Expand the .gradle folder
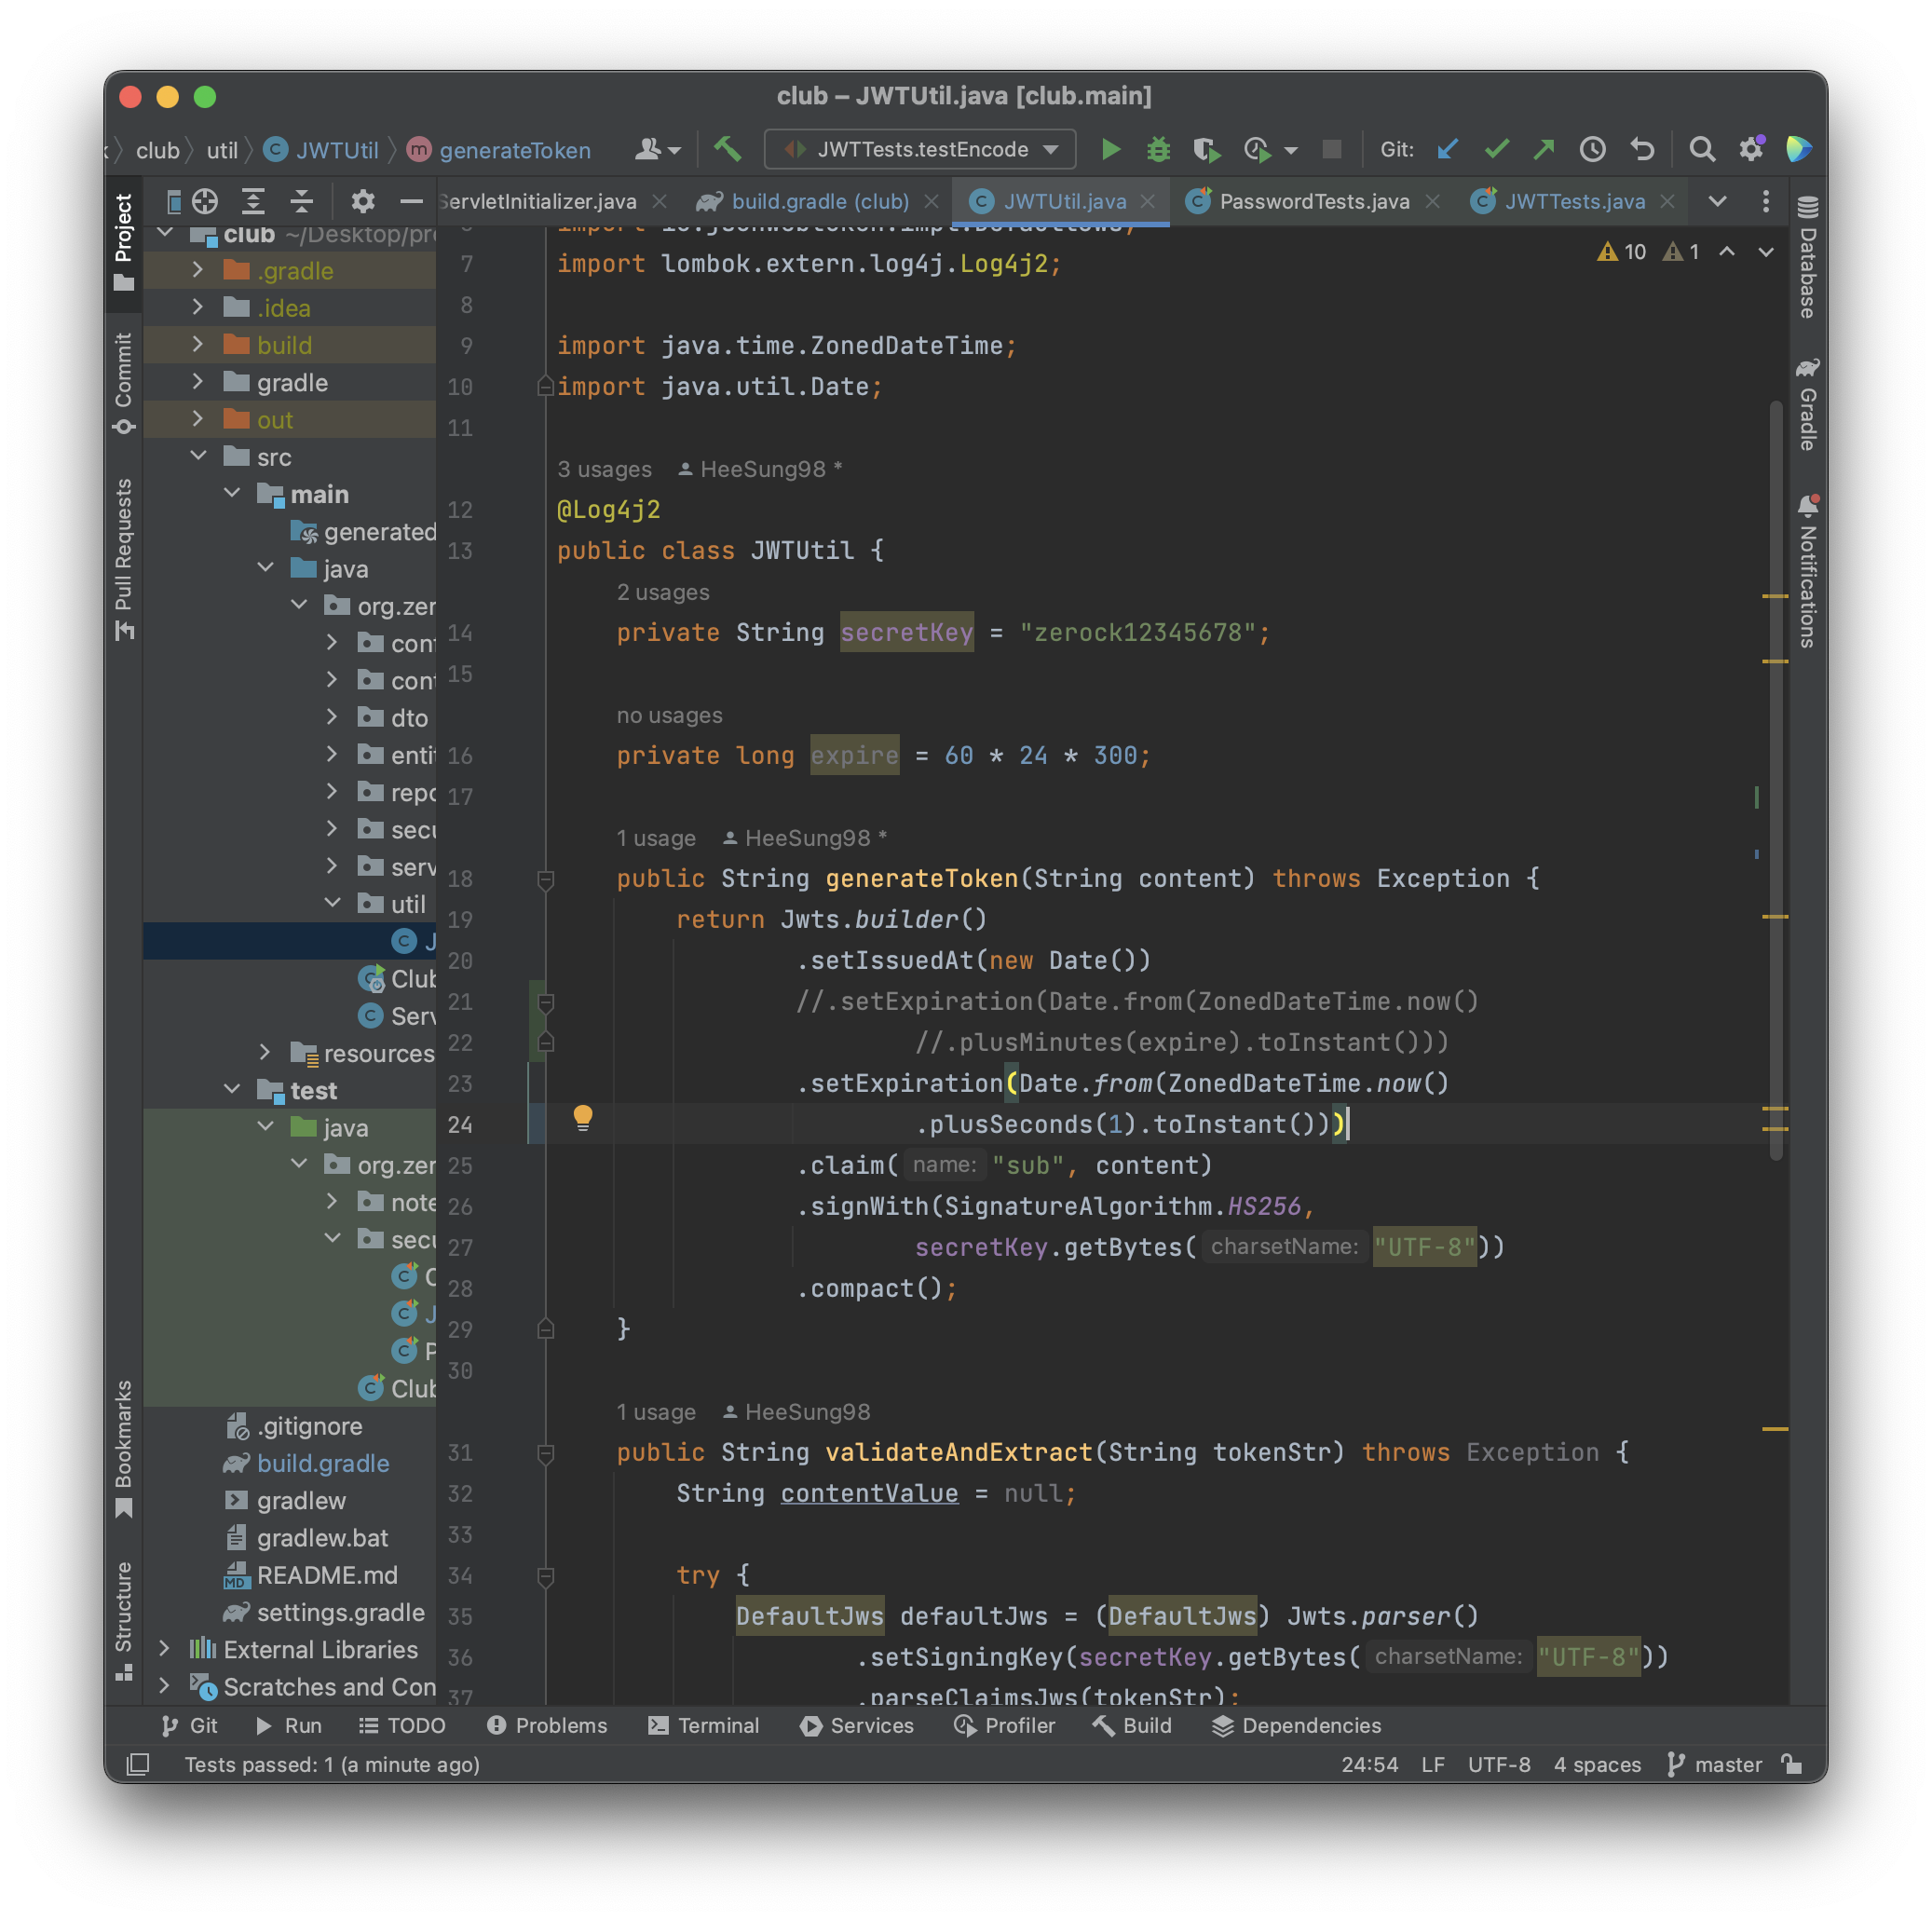 [198, 270]
